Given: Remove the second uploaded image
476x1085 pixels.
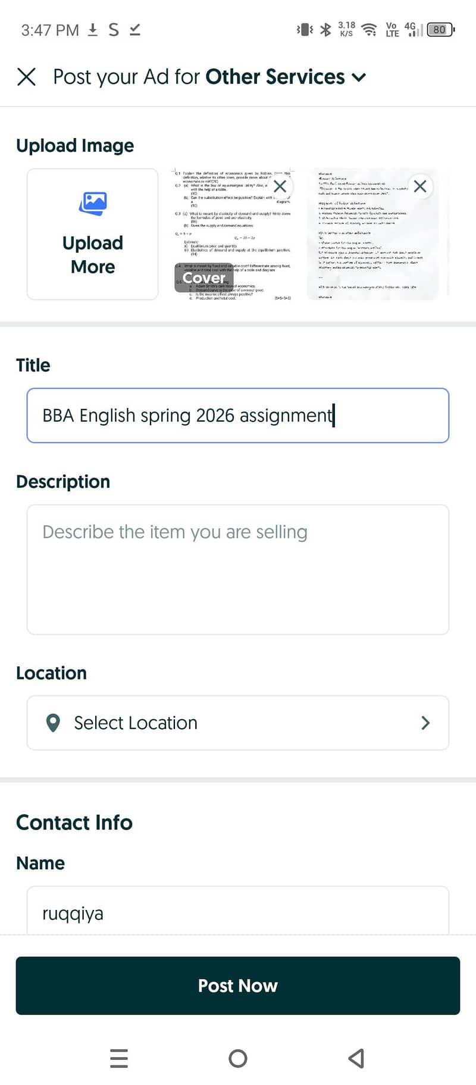Looking at the screenshot, I should (420, 186).
